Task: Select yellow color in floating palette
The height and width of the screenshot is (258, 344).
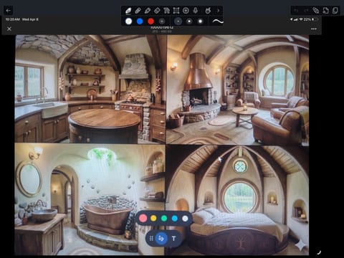Action: tap(153, 219)
